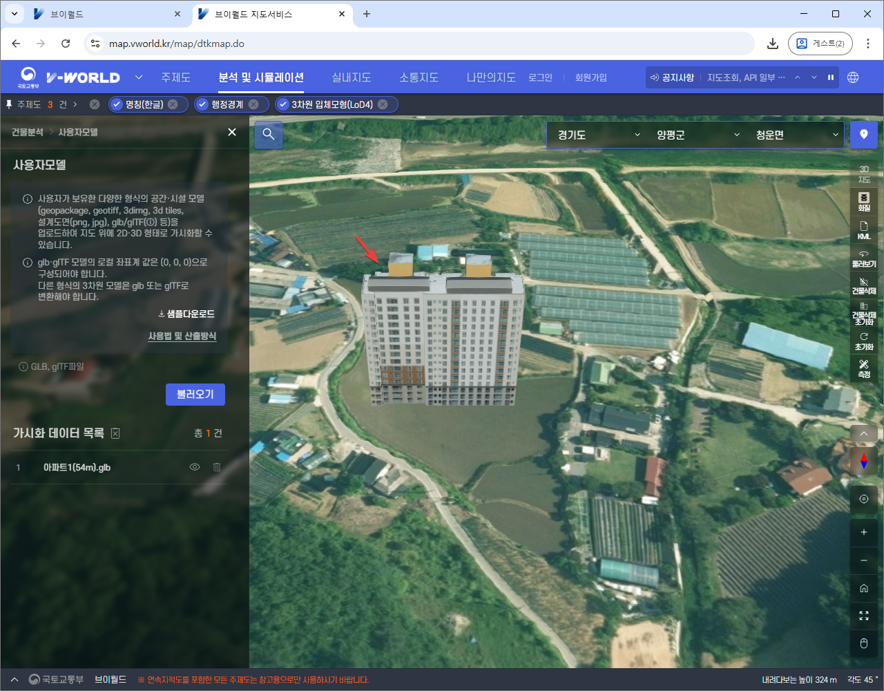Click the 불러오기 load button

coord(195,394)
